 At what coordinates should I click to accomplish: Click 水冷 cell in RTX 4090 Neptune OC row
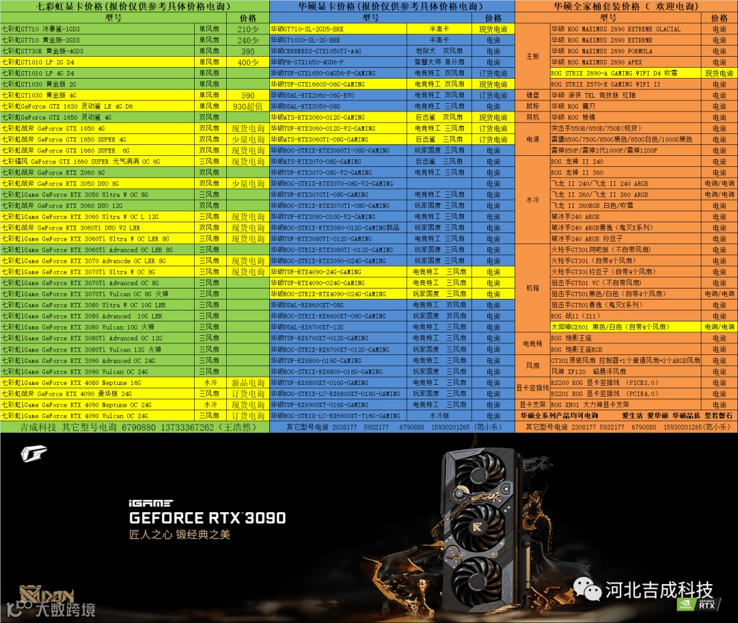210,405
